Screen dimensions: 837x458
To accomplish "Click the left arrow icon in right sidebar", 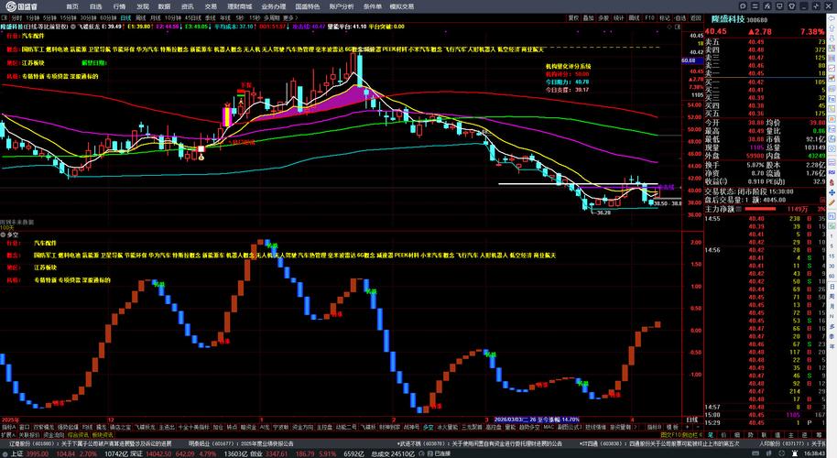I will point(832,18).
